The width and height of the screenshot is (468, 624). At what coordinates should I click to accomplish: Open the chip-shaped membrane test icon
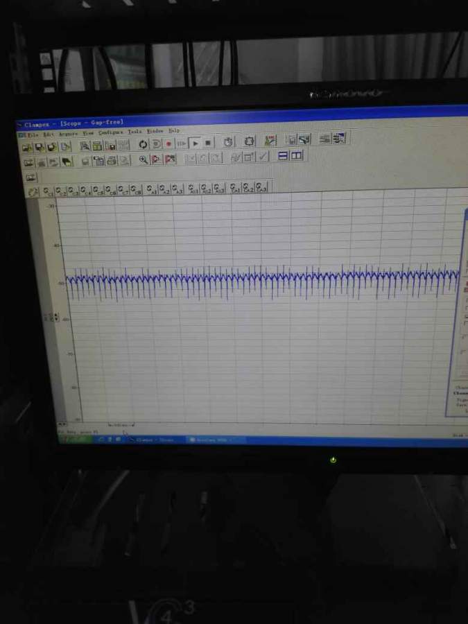(x=249, y=141)
